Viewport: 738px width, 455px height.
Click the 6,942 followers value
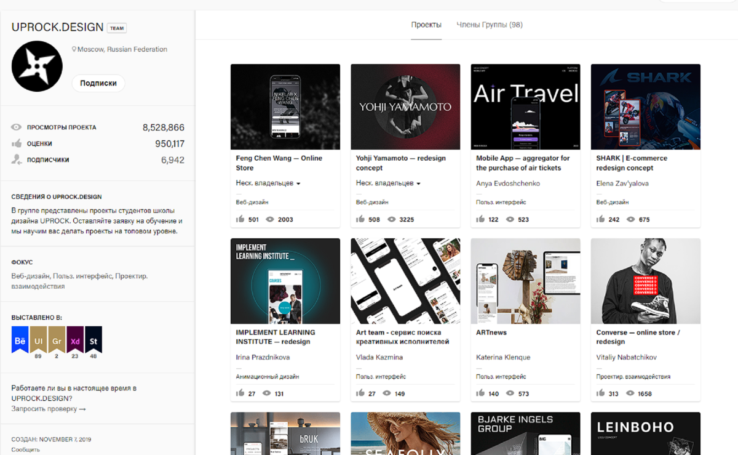pos(173,159)
